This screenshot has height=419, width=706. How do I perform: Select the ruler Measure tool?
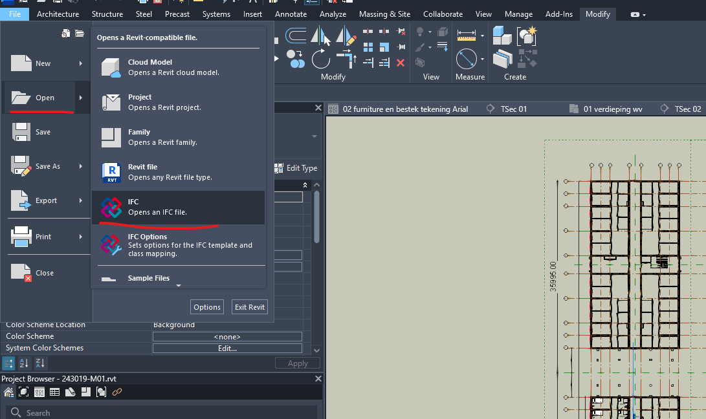point(467,36)
